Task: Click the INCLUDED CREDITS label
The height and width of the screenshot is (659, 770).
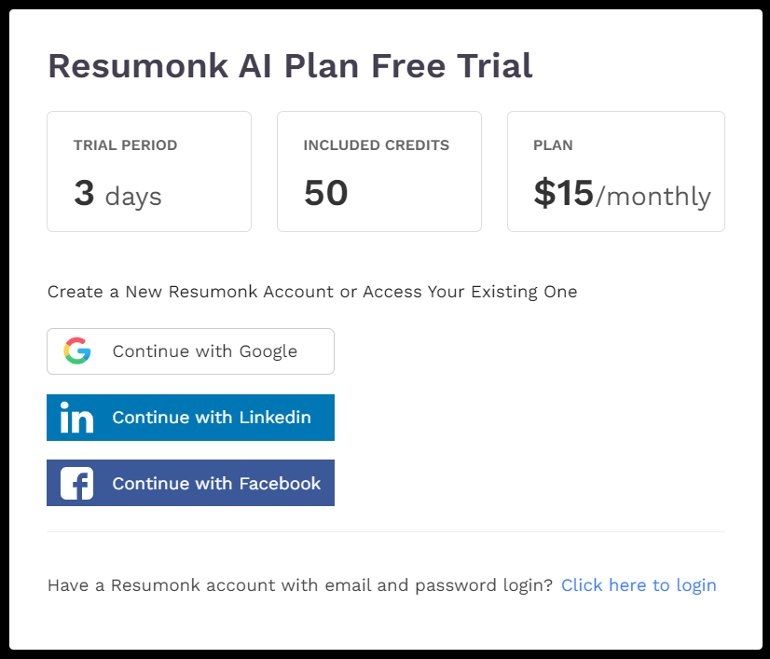Action: [377, 145]
